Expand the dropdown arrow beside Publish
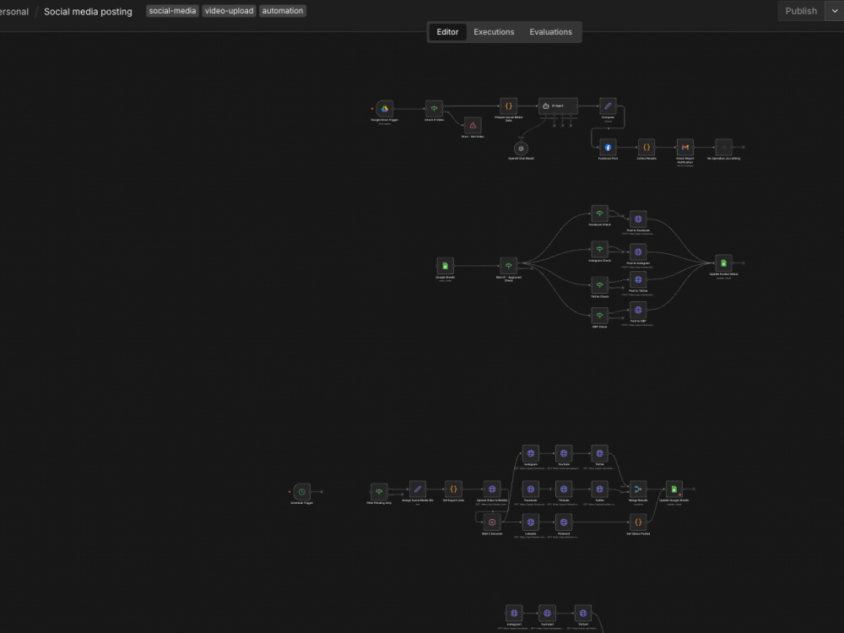 [835, 11]
